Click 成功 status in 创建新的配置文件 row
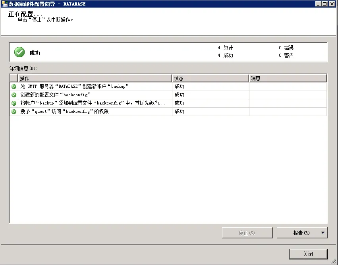Screen dimensions: 338x265 180,95
